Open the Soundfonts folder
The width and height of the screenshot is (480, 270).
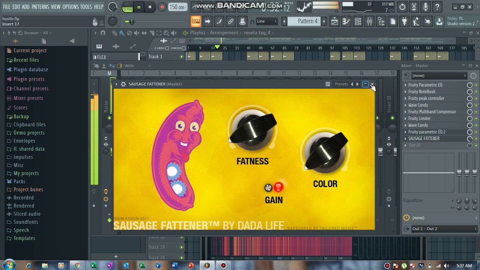click(25, 222)
